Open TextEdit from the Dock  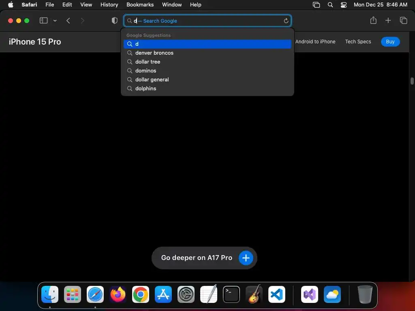[209, 294]
